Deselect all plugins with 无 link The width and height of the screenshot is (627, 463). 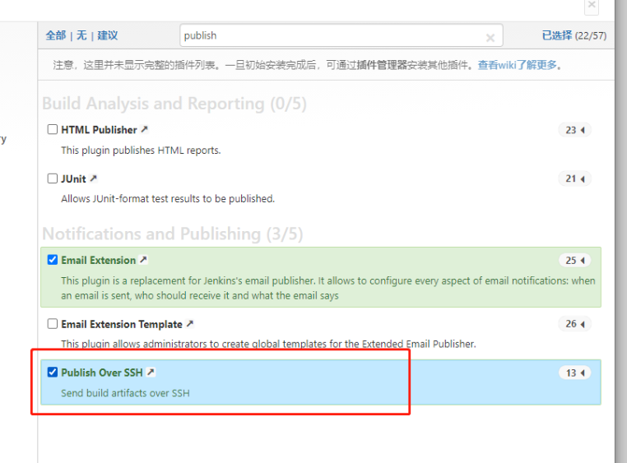coord(81,35)
